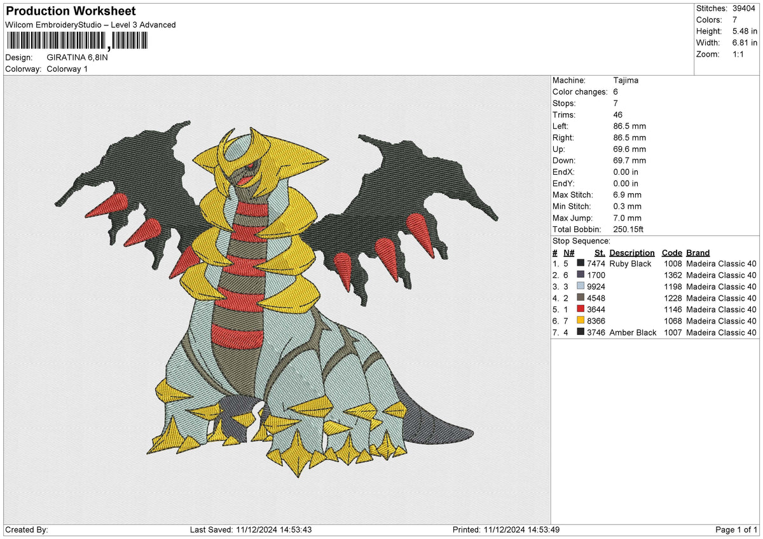Click the 'Created By:' footer label
This screenshot has width=763, height=539.
pyautogui.click(x=27, y=530)
